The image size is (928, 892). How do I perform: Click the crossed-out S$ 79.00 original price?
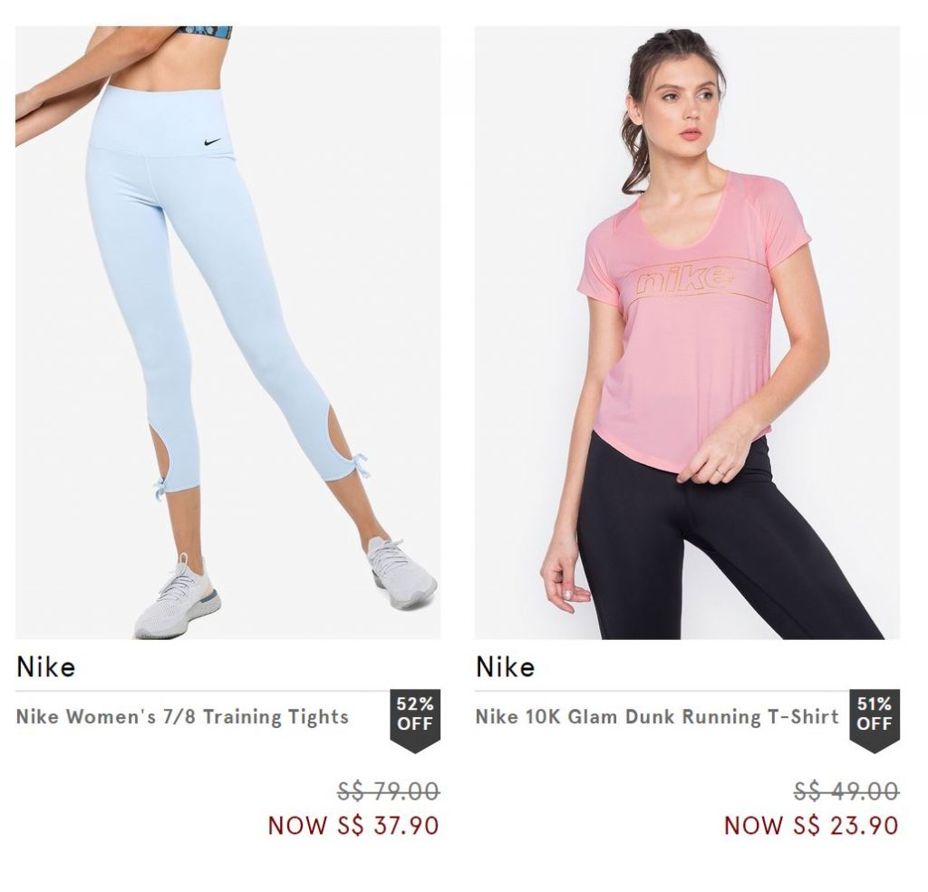pos(388,790)
